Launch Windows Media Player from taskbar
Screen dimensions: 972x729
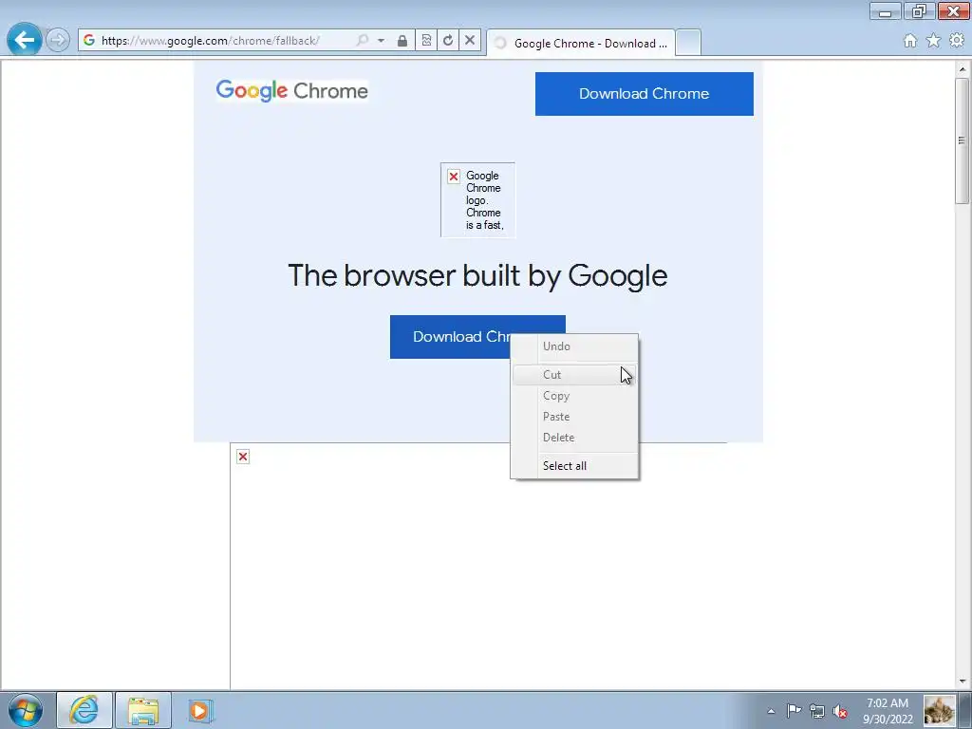pyautogui.click(x=200, y=710)
